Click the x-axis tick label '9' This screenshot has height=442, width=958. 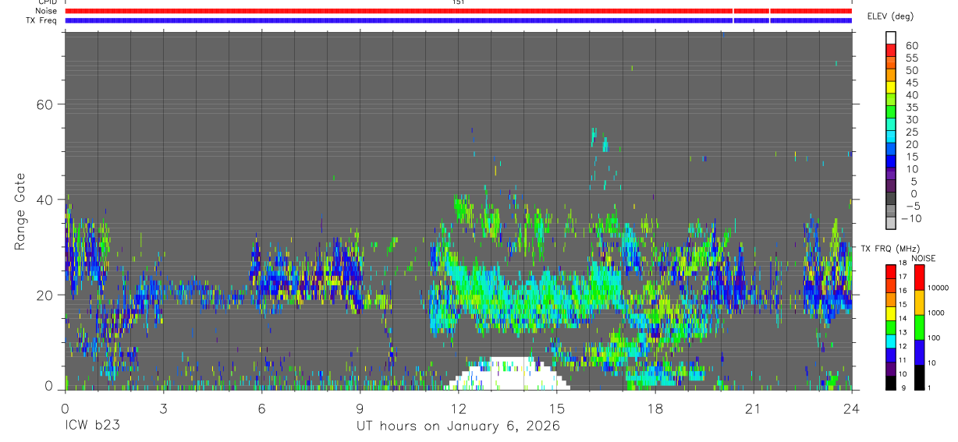coord(360,408)
